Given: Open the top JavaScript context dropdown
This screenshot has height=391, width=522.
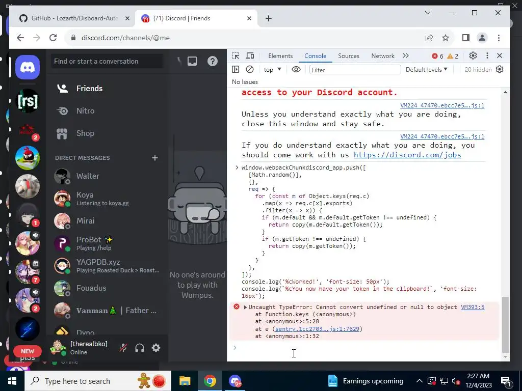Looking at the screenshot, I should click(x=272, y=69).
